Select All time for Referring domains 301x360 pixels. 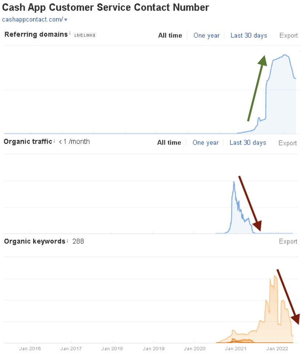pos(170,35)
